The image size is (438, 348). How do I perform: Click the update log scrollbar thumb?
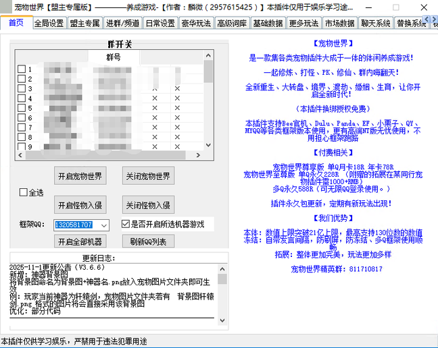coord(222,279)
